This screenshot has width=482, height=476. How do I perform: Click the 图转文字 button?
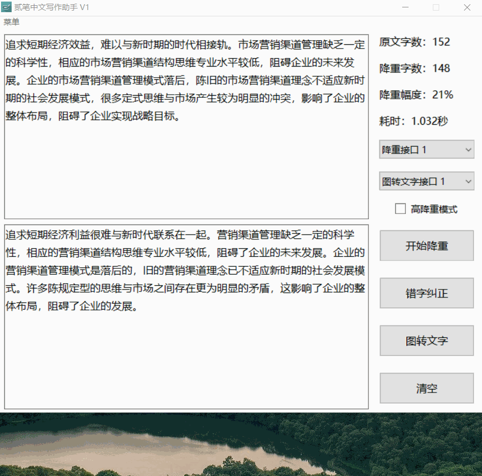pos(427,341)
